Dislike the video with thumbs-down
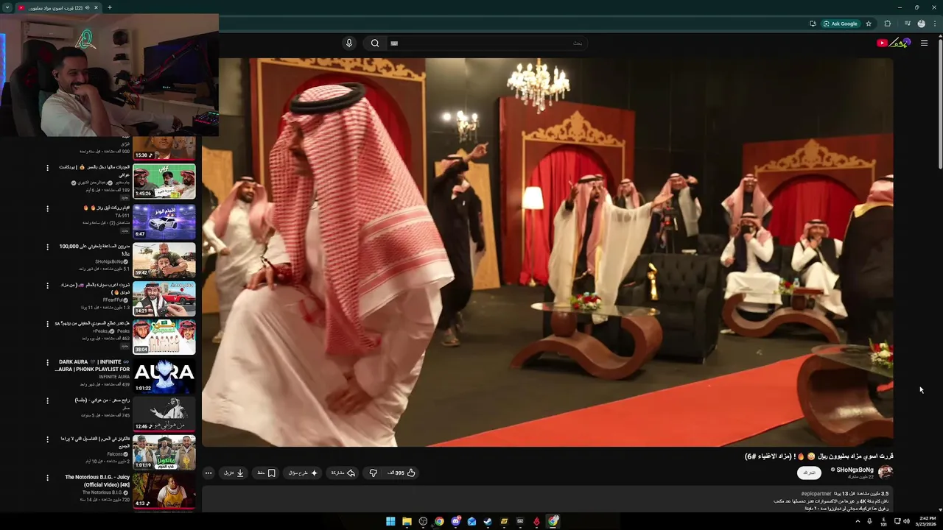This screenshot has width=943, height=530. pos(374,473)
